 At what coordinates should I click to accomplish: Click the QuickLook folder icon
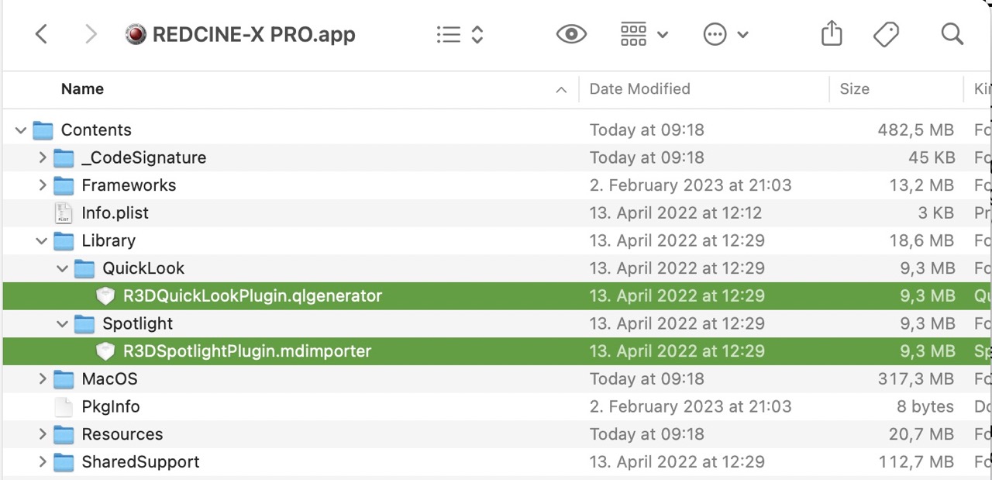84,269
